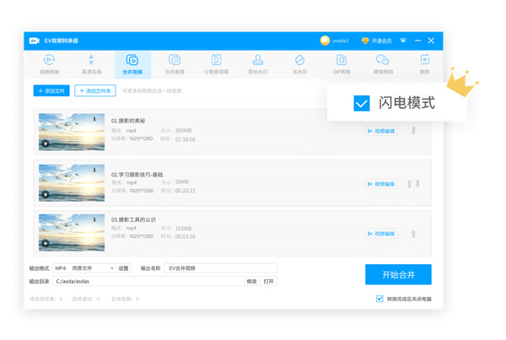Move 02.学习摄影技巧-基础 up in list
506x340 pixels.
[409, 184]
